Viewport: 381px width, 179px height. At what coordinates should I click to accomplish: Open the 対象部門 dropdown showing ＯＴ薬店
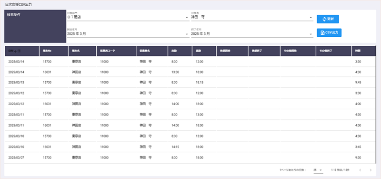coord(128,18)
